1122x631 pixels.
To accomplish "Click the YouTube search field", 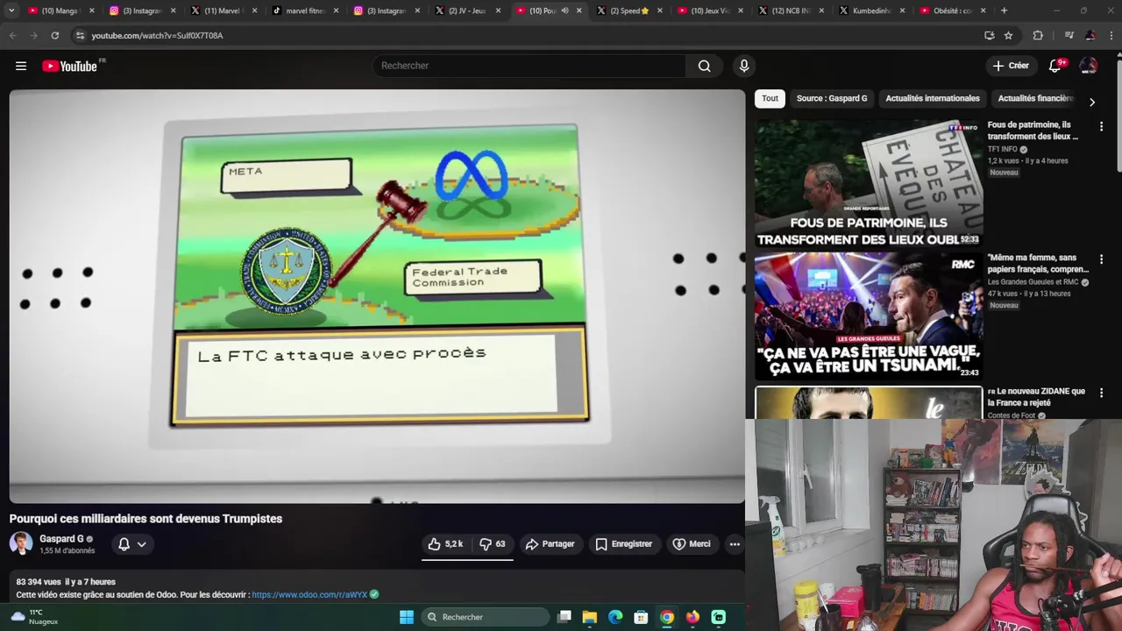I will (x=529, y=66).
